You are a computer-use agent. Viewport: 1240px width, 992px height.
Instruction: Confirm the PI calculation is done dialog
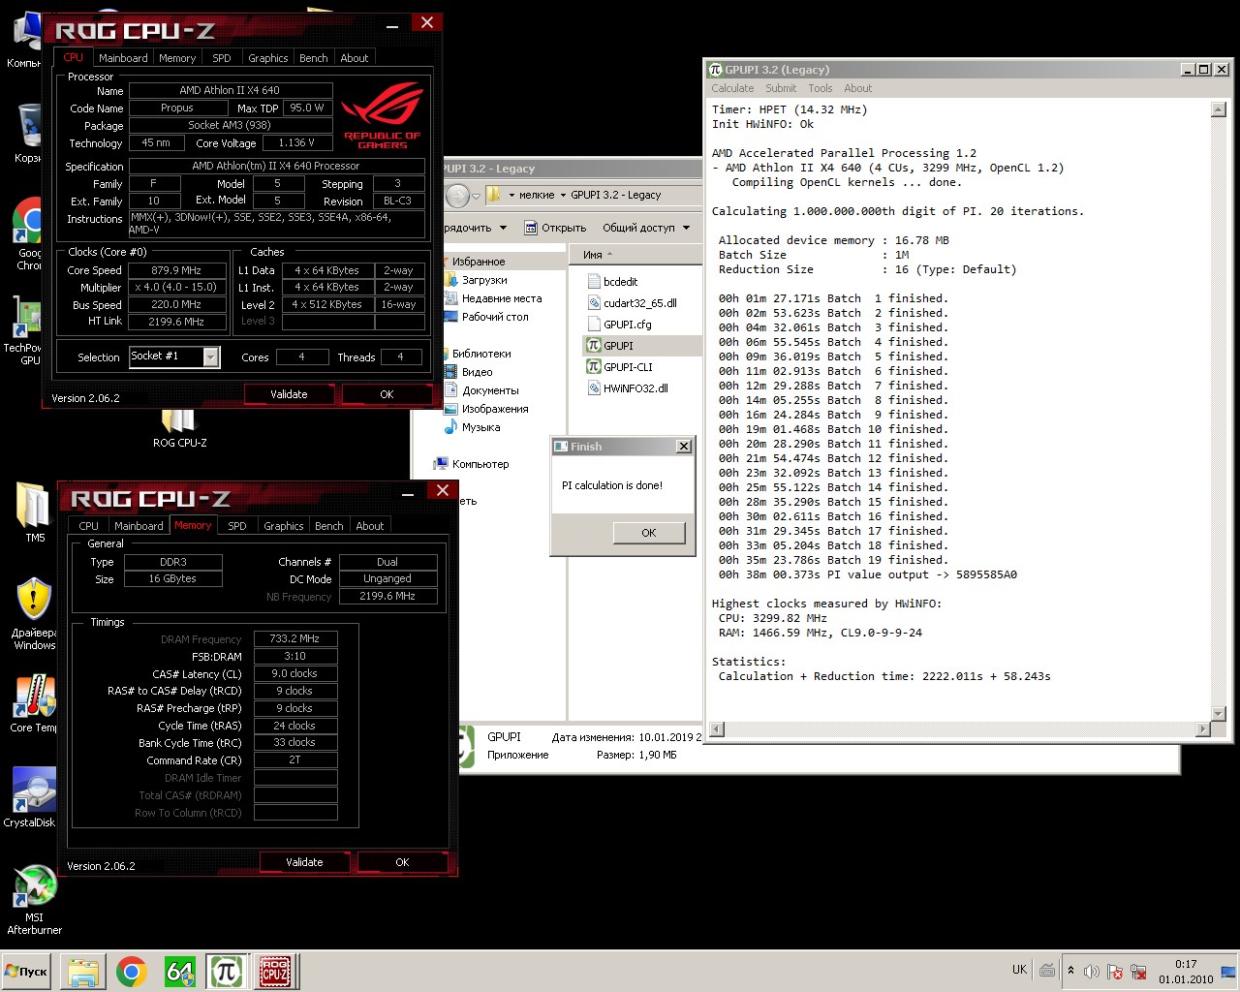coord(649,533)
